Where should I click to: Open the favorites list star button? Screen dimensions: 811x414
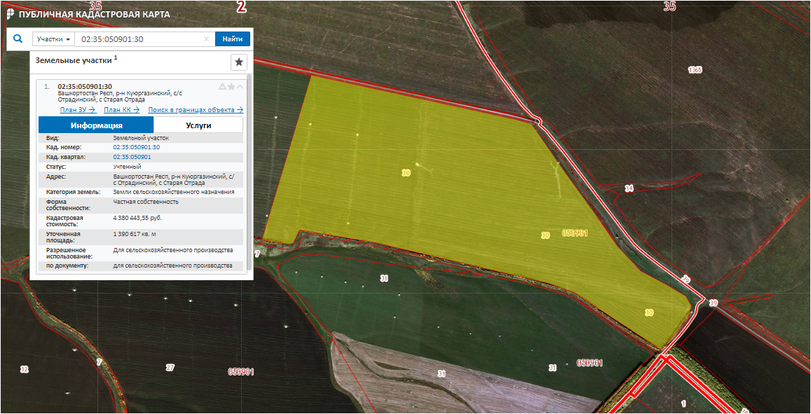239,62
